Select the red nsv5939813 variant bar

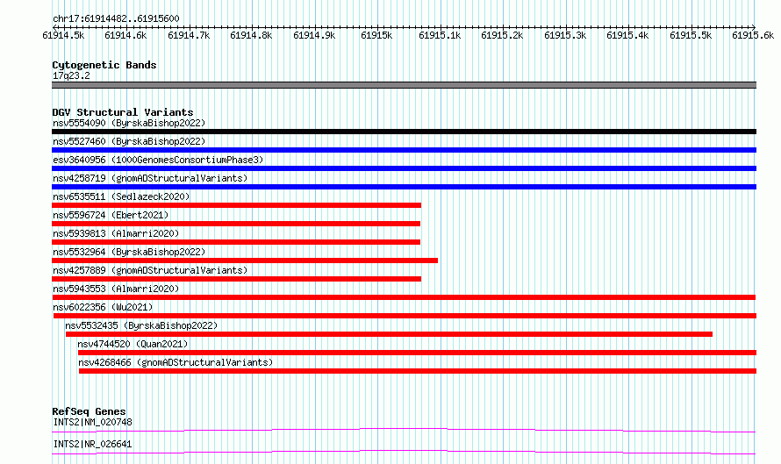point(236,242)
